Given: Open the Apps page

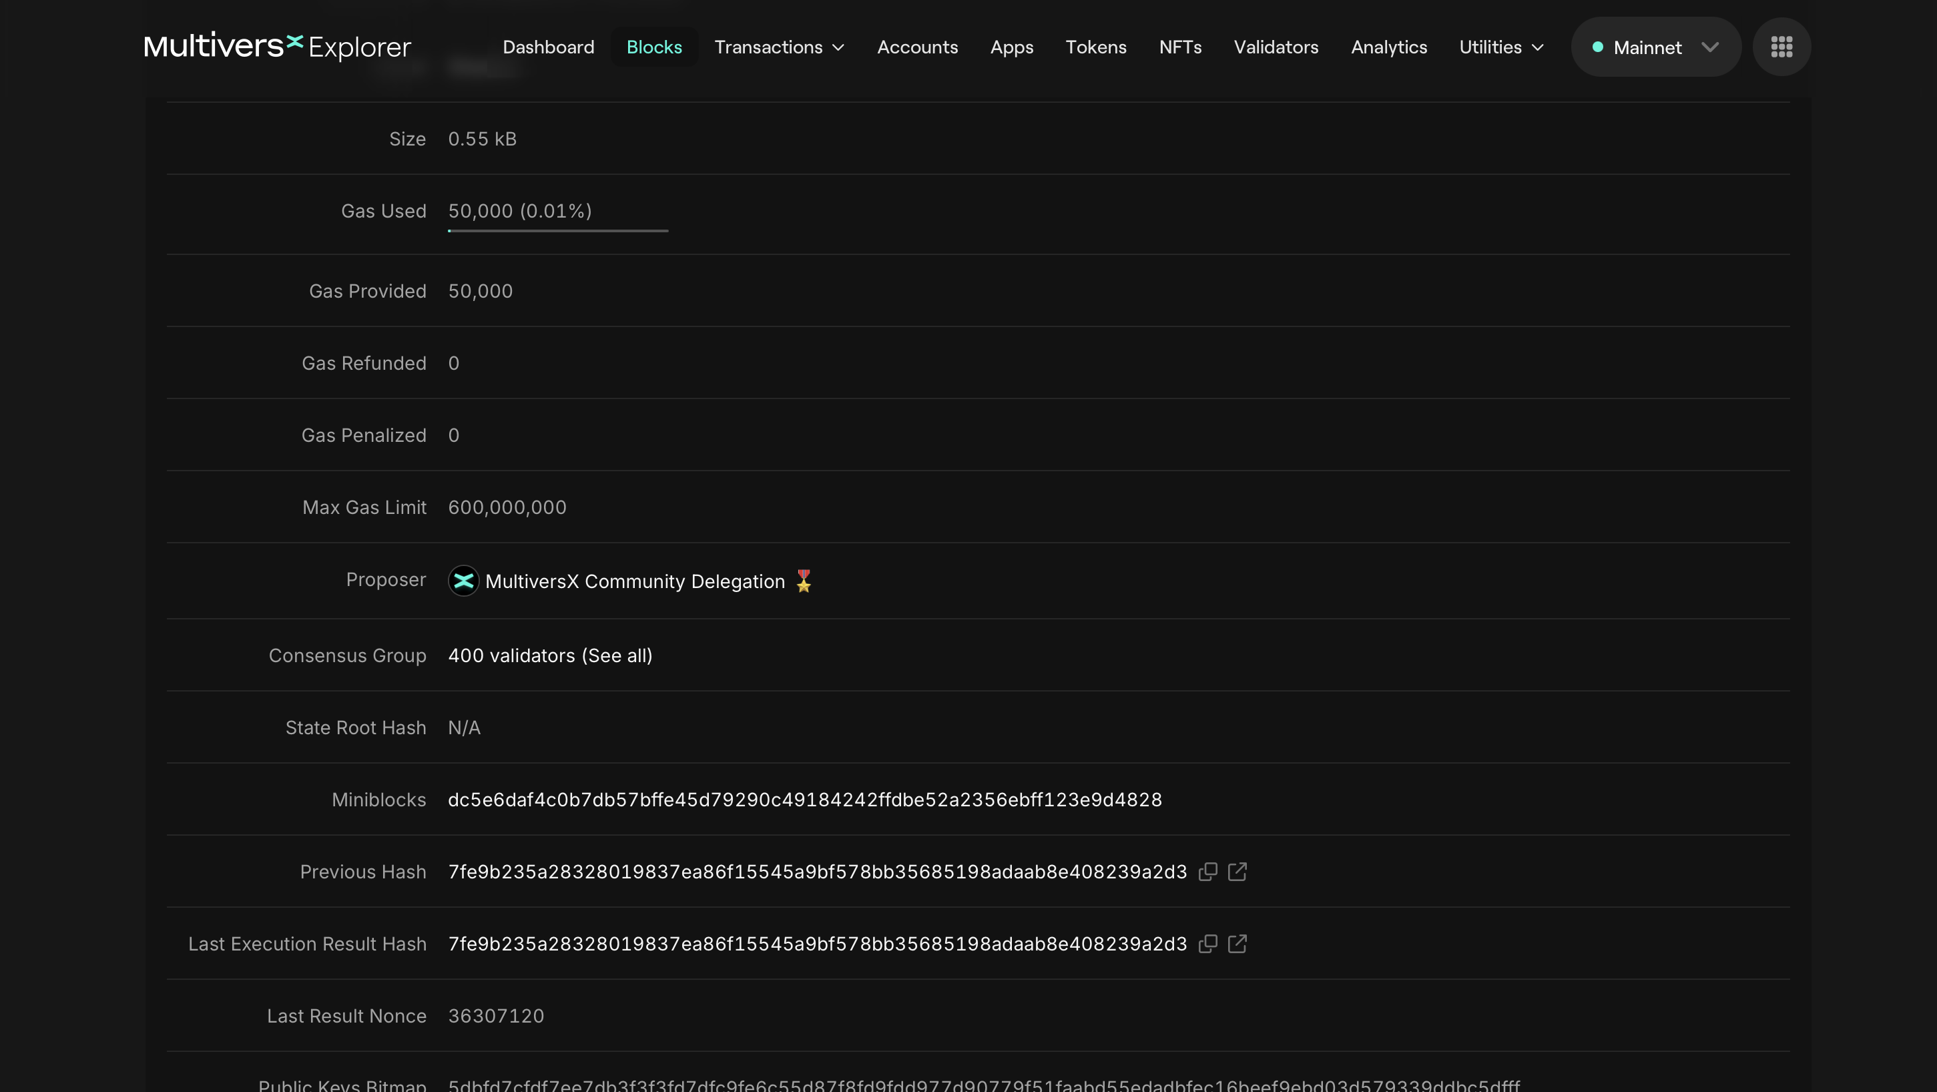Looking at the screenshot, I should 1011,47.
